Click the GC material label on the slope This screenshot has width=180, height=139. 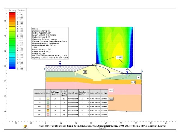84,72
